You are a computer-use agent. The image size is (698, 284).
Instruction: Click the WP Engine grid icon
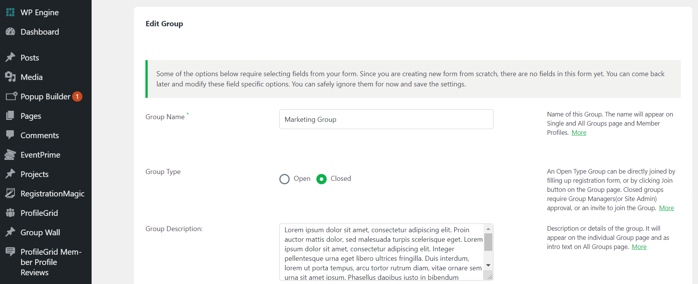coord(10,13)
